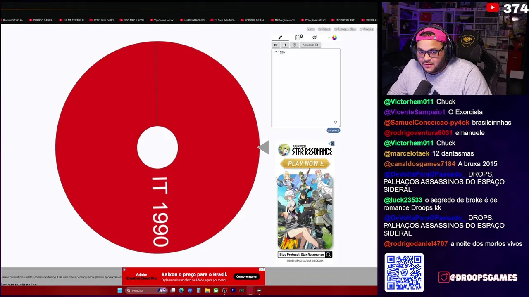Image resolution: width=529 pixels, height=297 pixels.
Task: Switch to FUI NA TECTOY browser tab
Action: [72, 20]
